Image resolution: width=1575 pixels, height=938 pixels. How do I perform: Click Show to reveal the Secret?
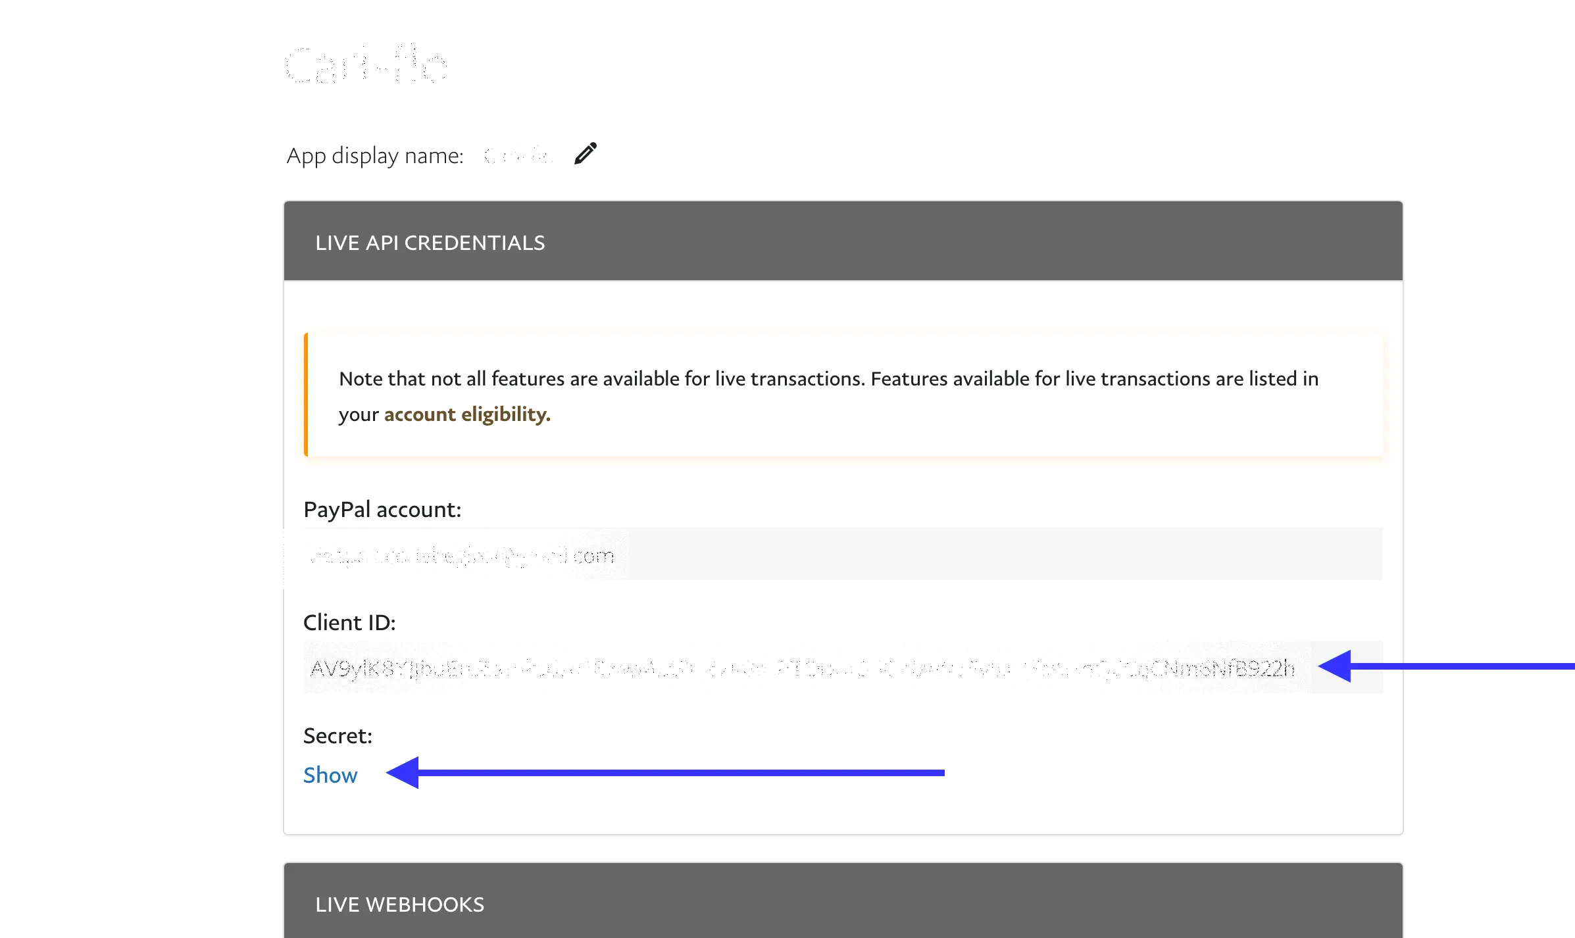(x=330, y=775)
